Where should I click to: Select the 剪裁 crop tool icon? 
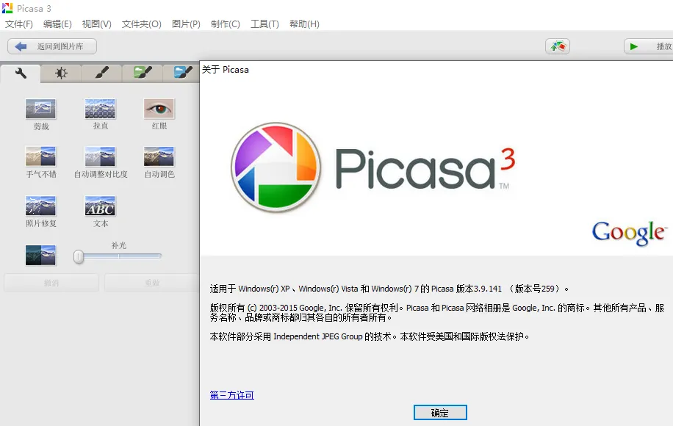click(x=40, y=109)
